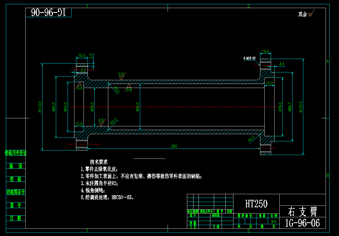
Task: Select the diameter dimension "φ76.0"
Action: pyautogui.click(x=280, y=107)
